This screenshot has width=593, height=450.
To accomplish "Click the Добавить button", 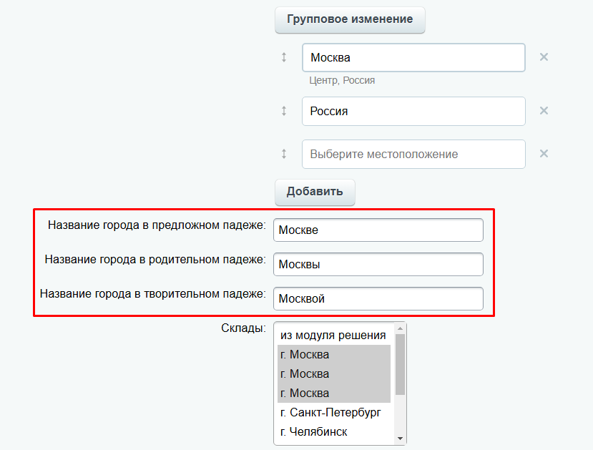I will click(315, 192).
